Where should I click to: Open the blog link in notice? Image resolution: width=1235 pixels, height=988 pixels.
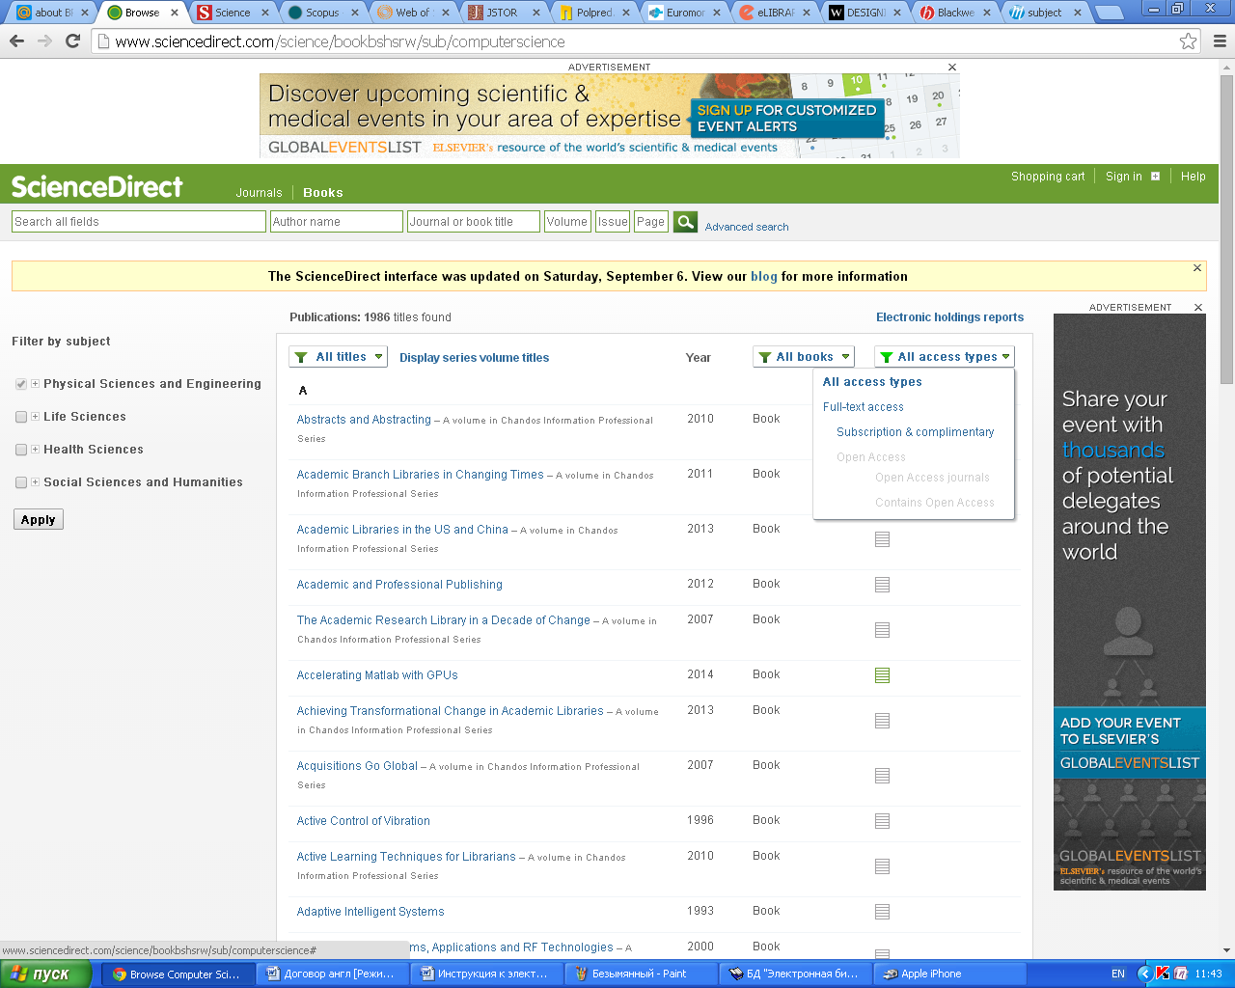tap(764, 276)
